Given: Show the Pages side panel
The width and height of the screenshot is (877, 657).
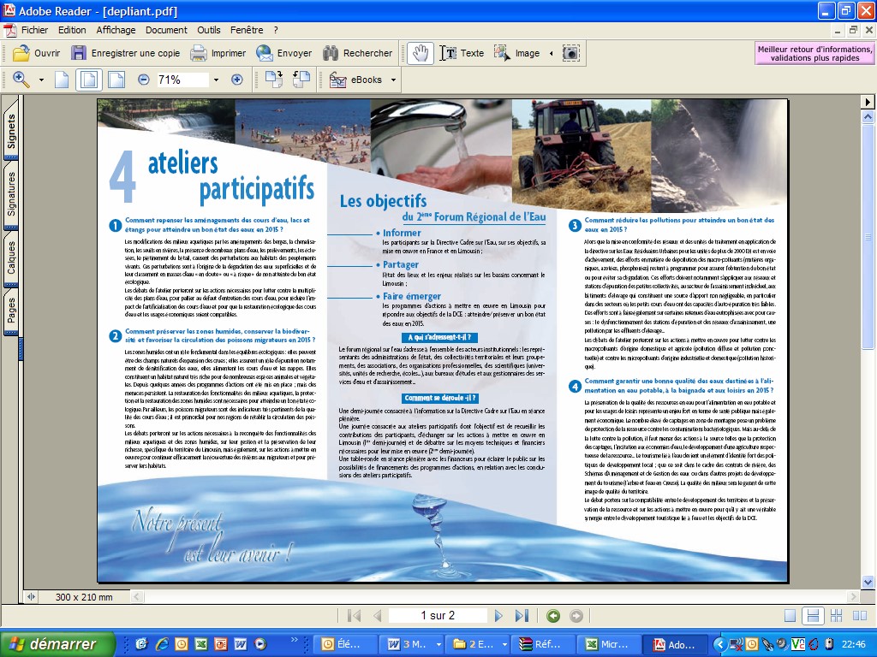Looking at the screenshot, I should pos(11,311).
